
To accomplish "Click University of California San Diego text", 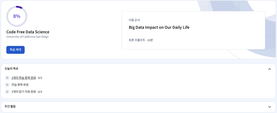I will click(x=27, y=37).
